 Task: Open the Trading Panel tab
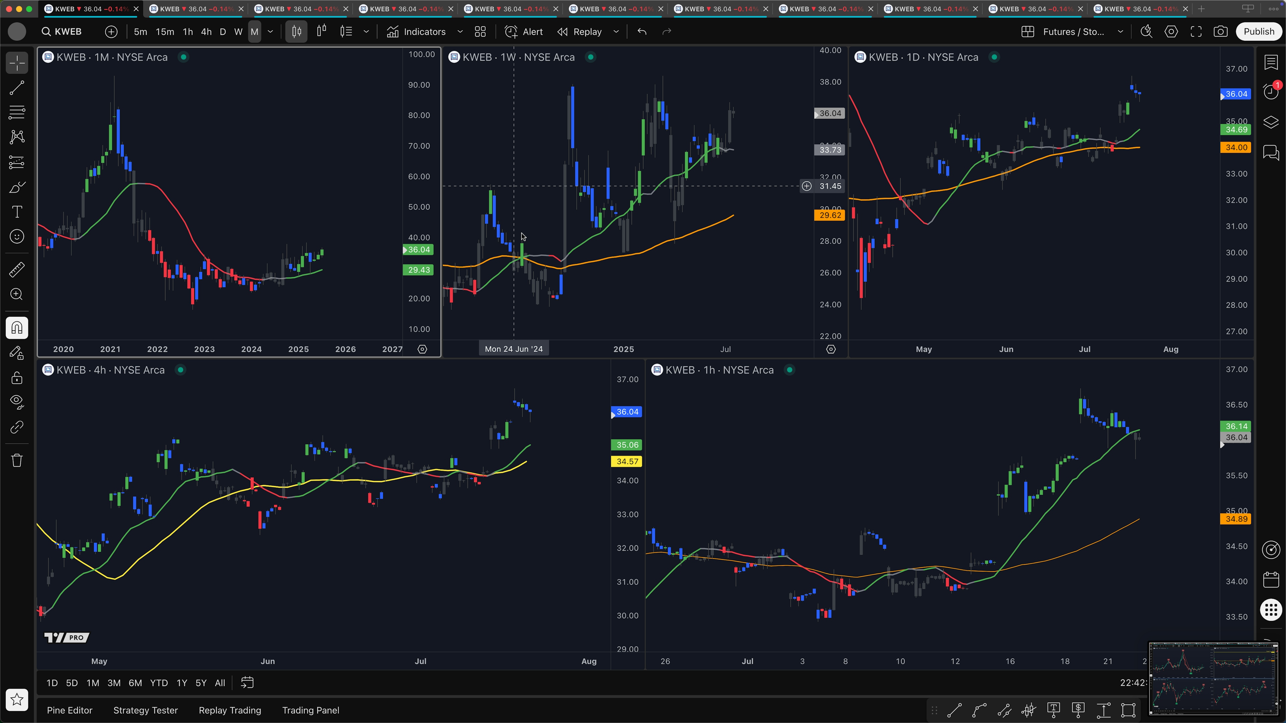(310, 710)
